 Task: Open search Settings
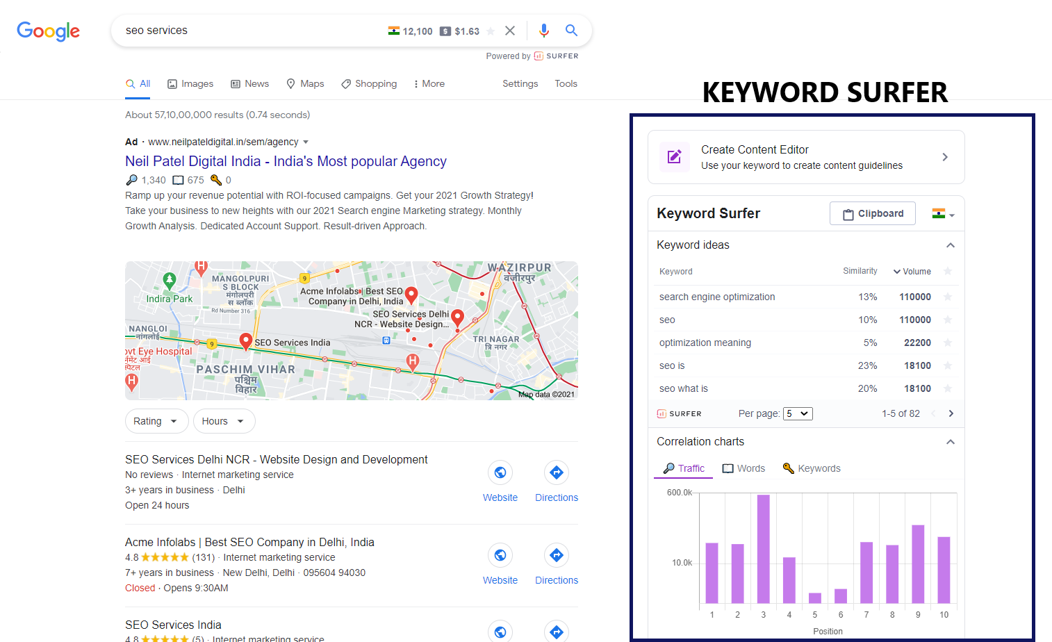(520, 83)
